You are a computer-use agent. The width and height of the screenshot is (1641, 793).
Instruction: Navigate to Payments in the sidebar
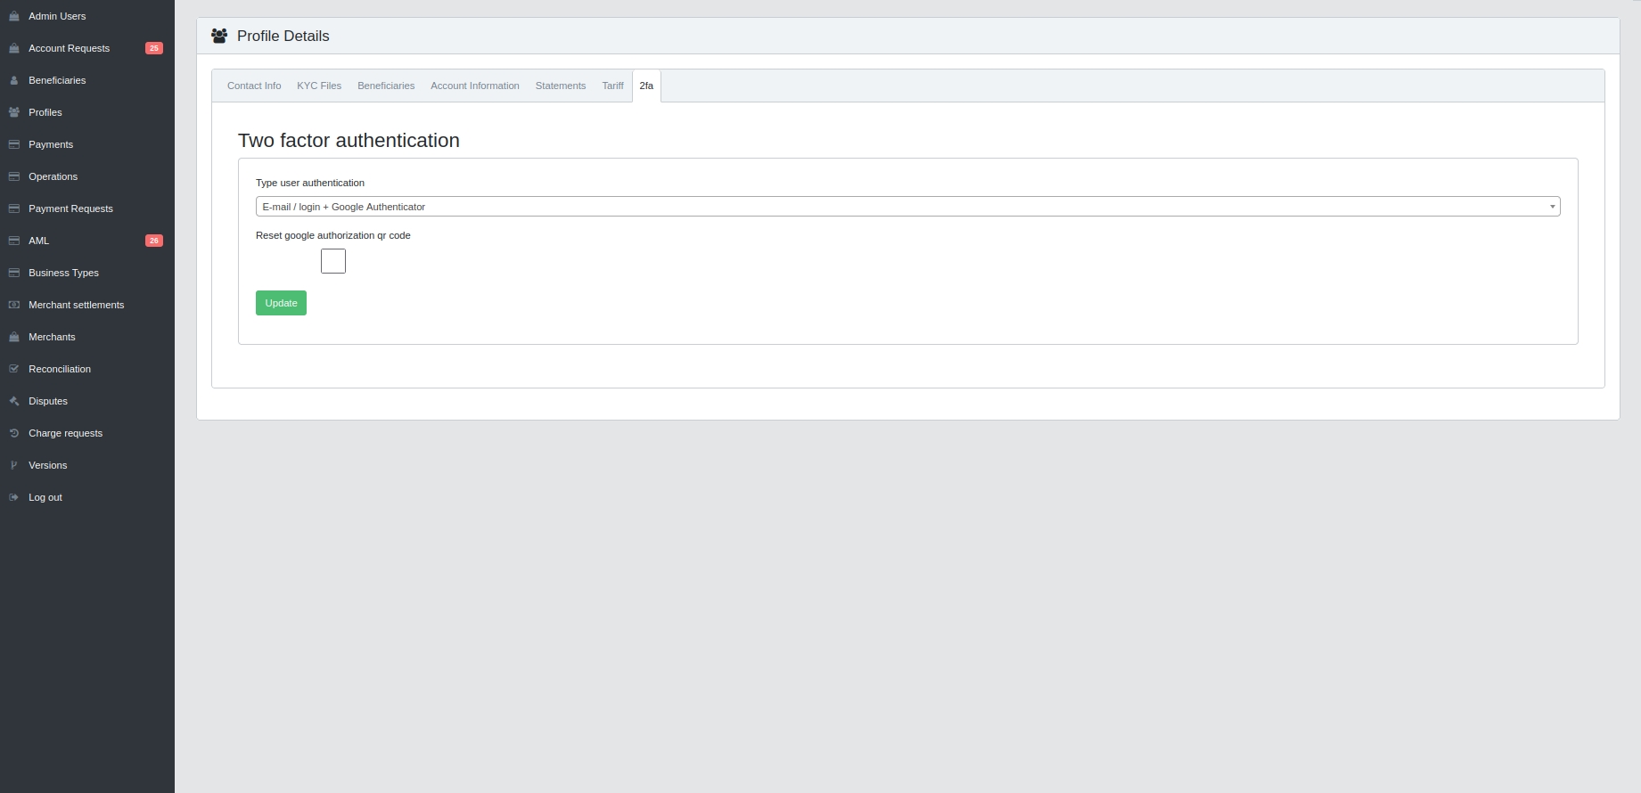point(51,144)
